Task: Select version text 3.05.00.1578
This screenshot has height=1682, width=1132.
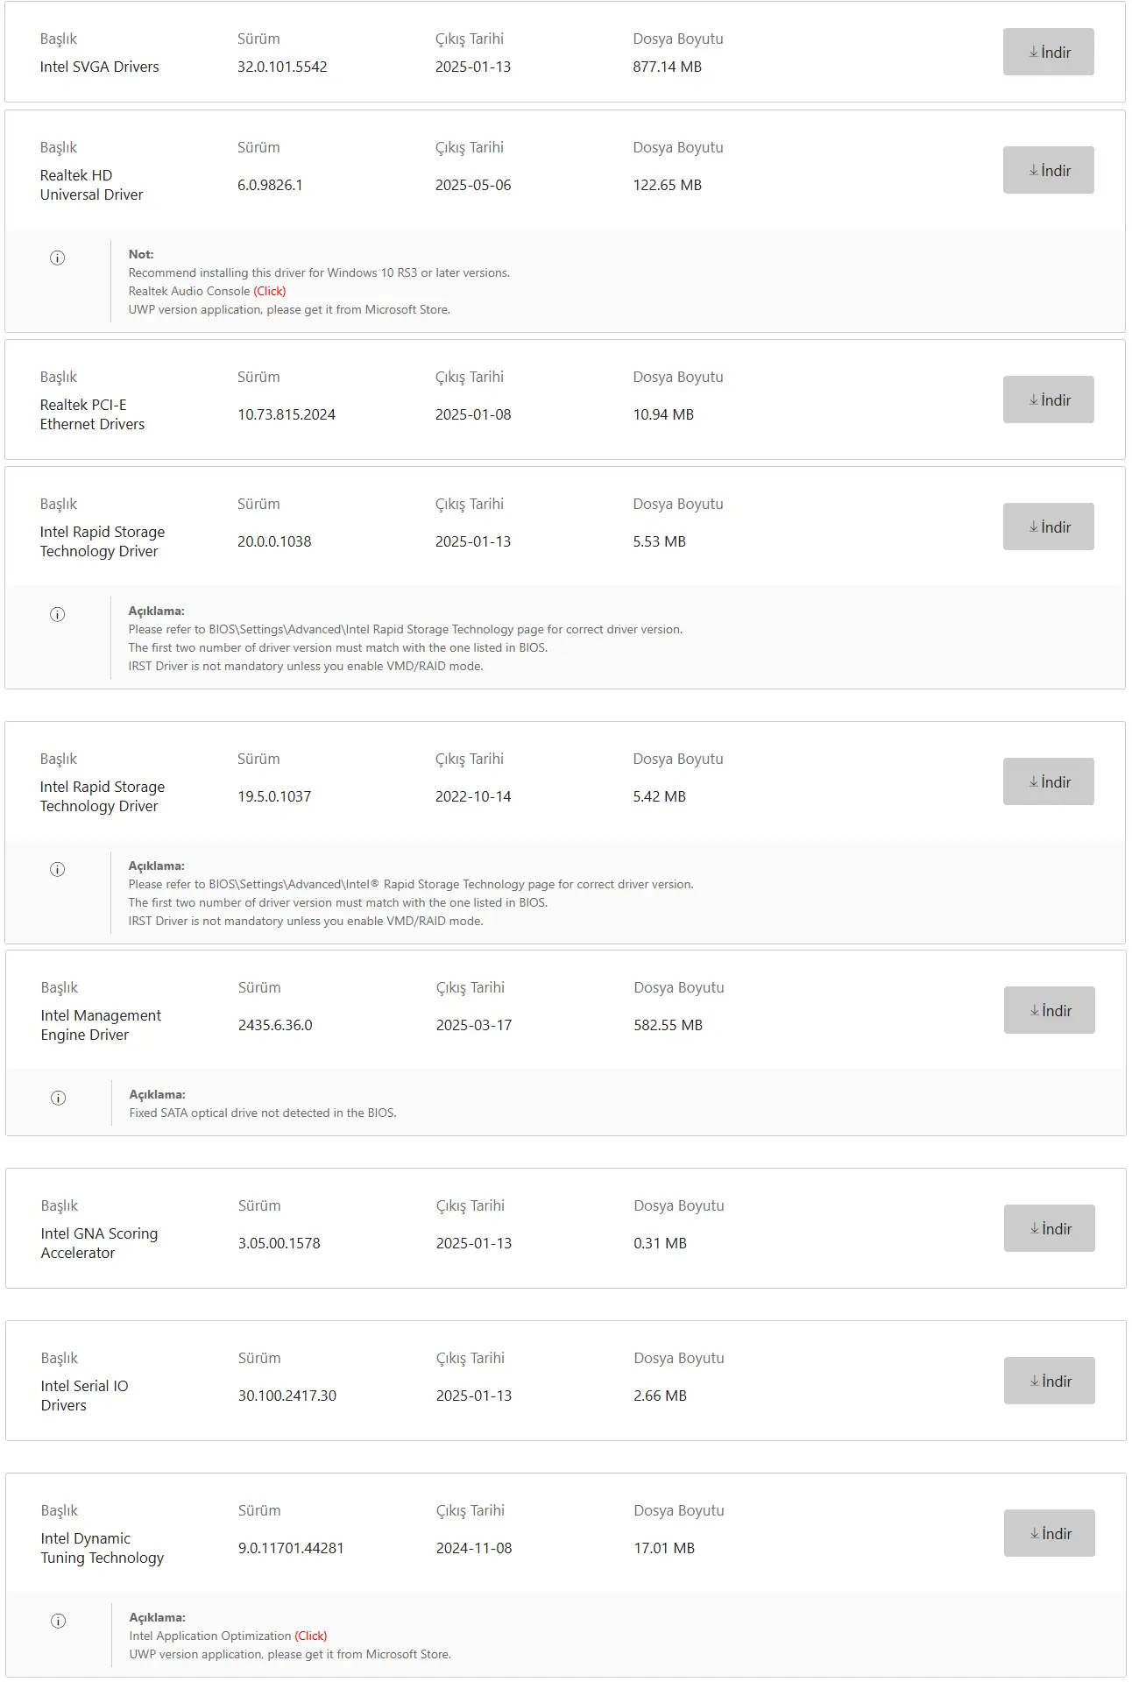Action: (x=279, y=1243)
